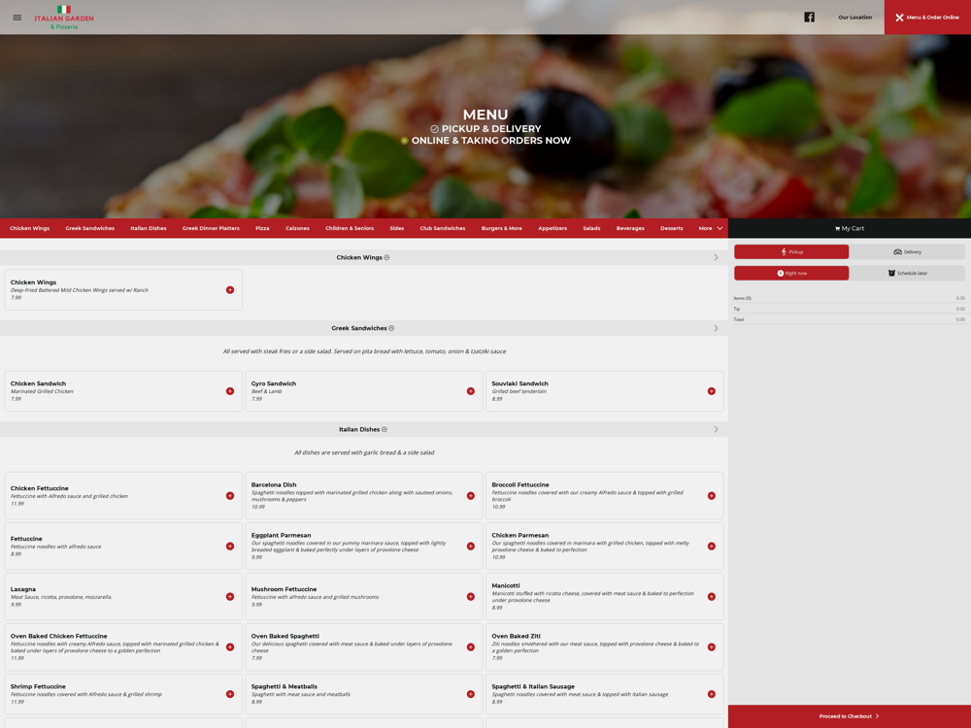Add Manicotti to cart
The height and width of the screenshot is (728, 971).
pos(712,597)
